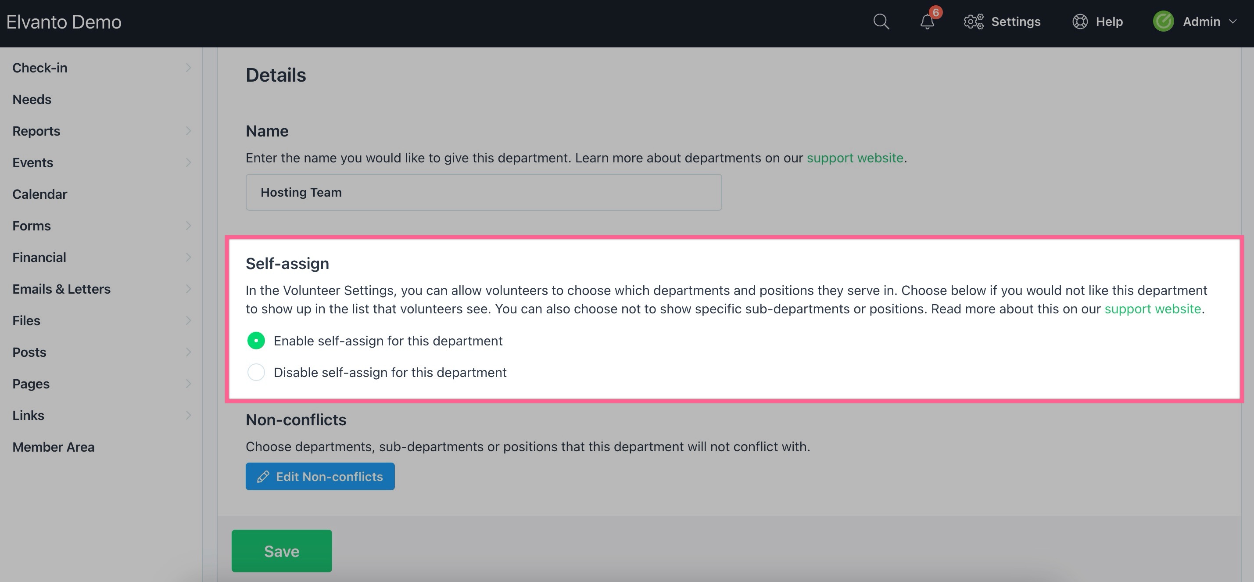Open the notifications bell icon

927,22
